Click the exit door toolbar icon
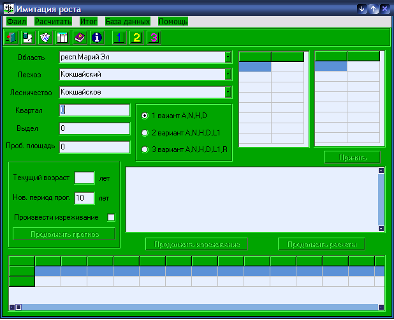Screen dimensions: 394x320 coord(11,38)
